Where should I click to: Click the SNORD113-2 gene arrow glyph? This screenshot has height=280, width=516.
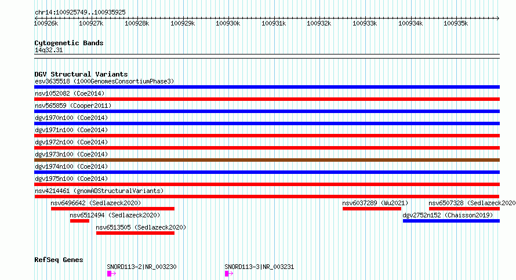tap(111, 274)
